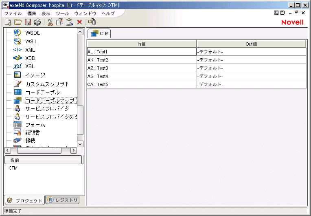Delete using the red X icon

pos(79,22)
